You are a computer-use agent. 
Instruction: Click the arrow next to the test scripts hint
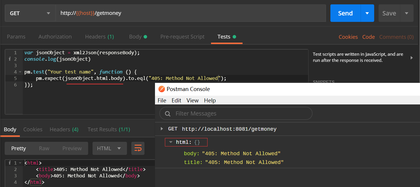[412, 57]
